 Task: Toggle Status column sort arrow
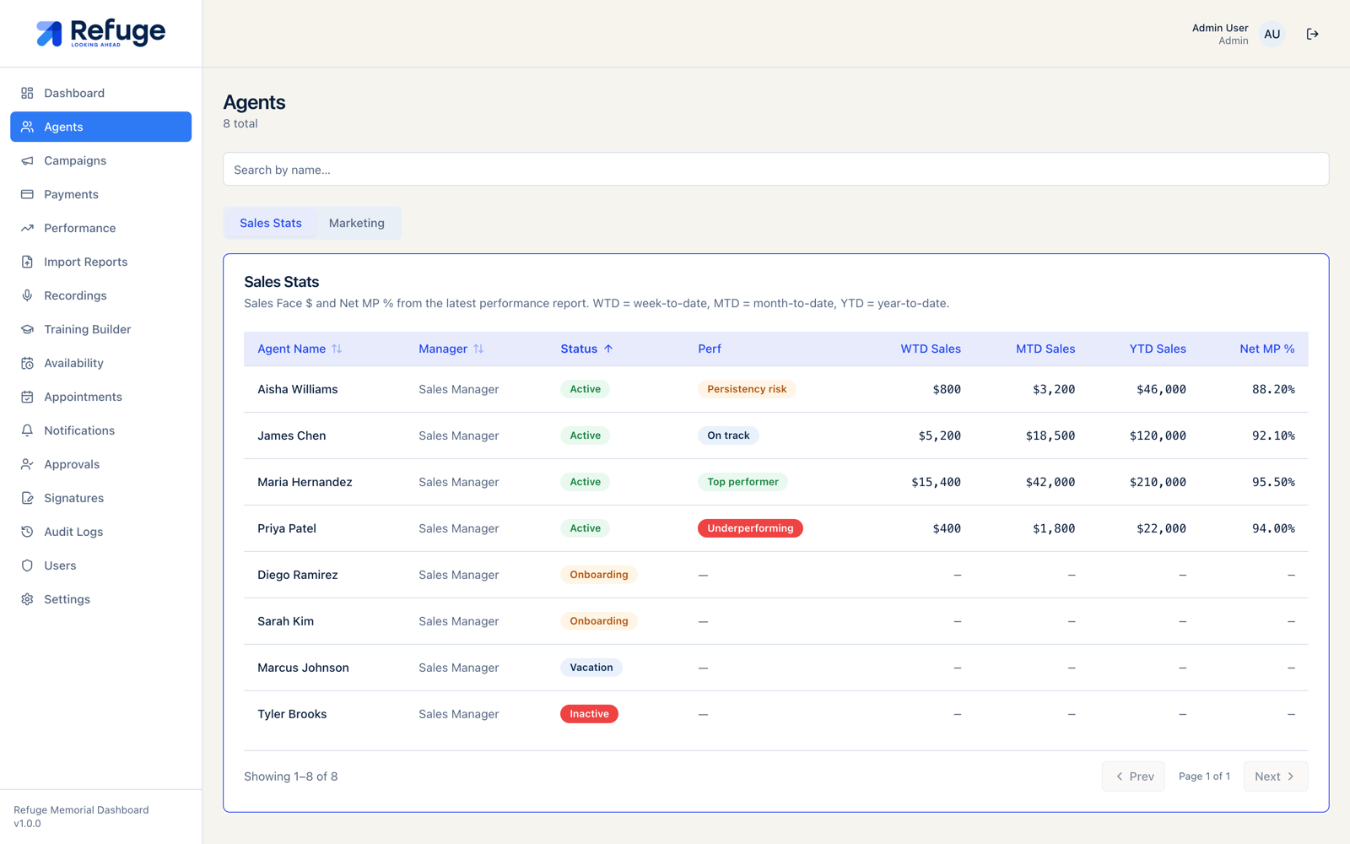(607, 349)
